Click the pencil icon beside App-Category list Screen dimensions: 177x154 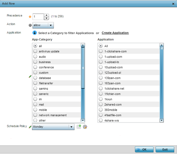pos(30,76)
